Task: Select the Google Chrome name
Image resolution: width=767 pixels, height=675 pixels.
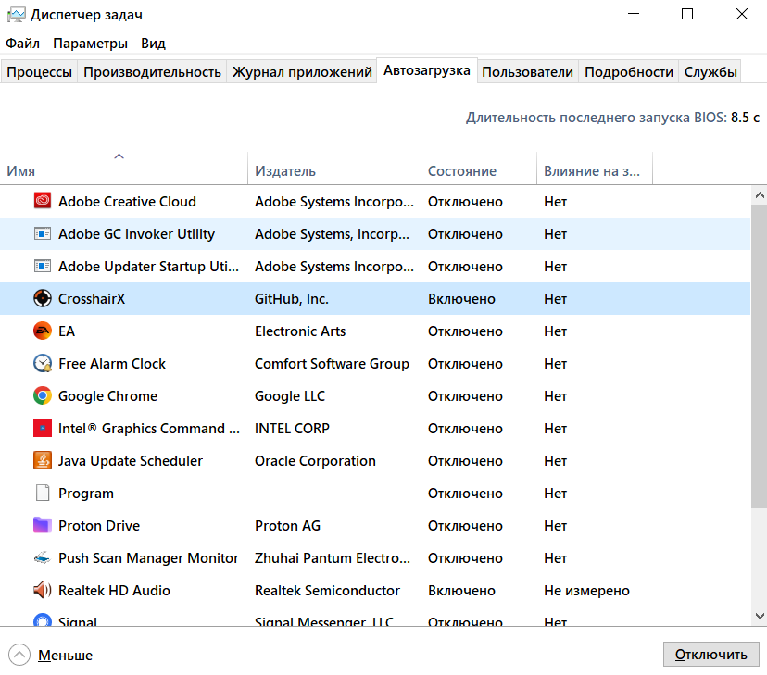Action: coord(107,396)
